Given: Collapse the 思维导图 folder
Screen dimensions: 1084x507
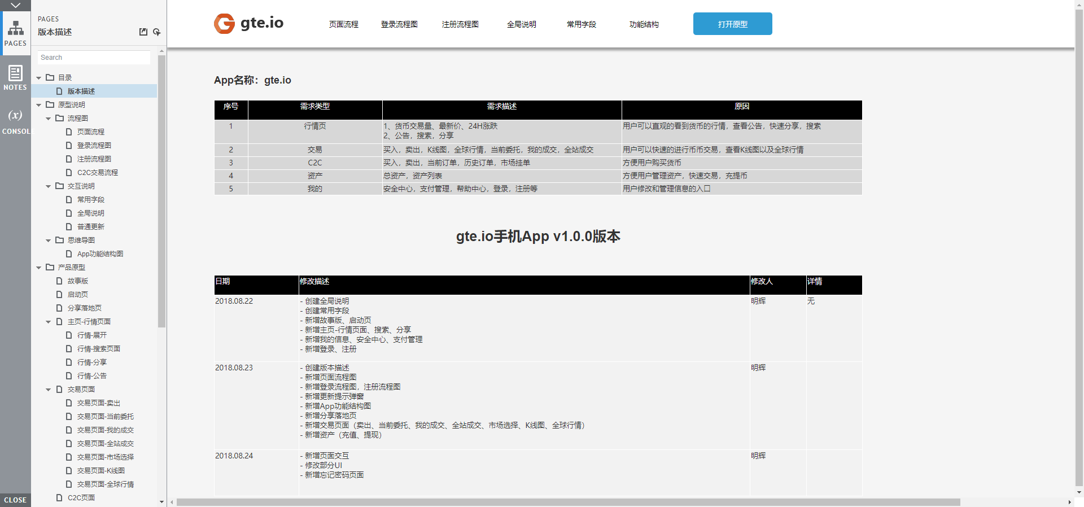Looking at the screenshot, I should click(49, 241).
